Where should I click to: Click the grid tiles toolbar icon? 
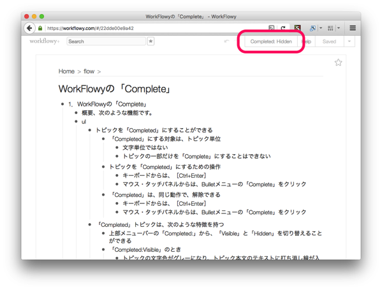pyautogui.click(x=330, y=28)
